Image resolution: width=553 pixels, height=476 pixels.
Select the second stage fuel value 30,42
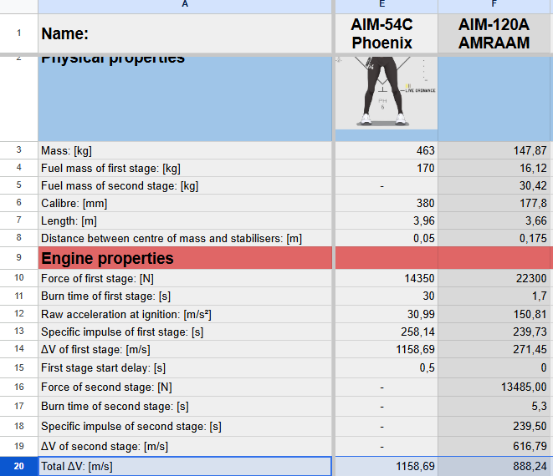494,185
